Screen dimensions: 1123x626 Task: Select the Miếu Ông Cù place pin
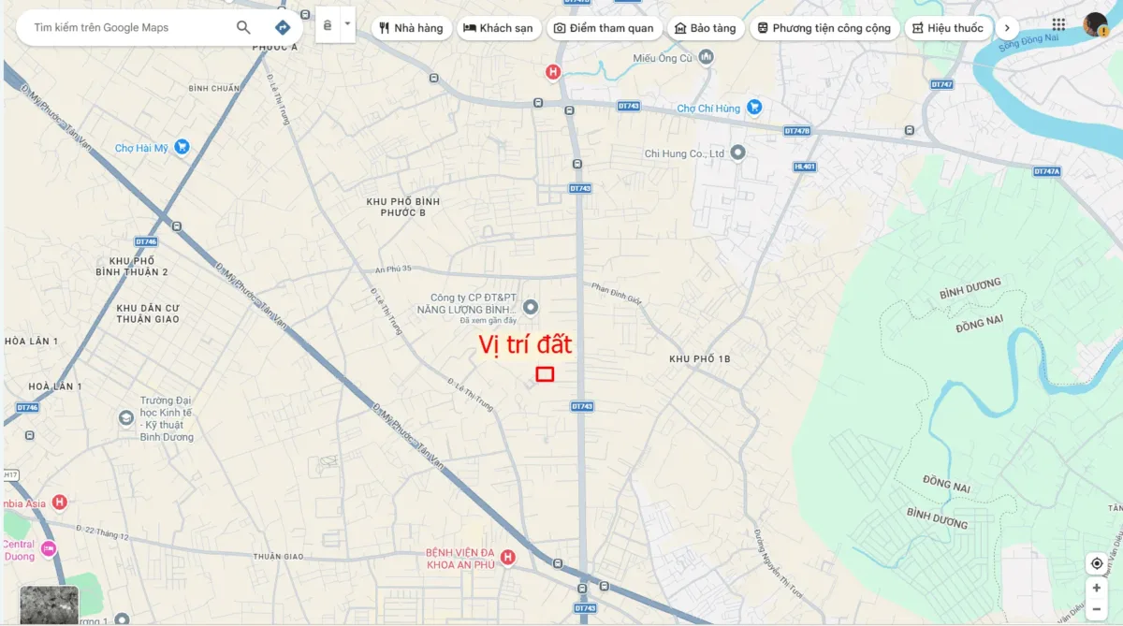706,58
